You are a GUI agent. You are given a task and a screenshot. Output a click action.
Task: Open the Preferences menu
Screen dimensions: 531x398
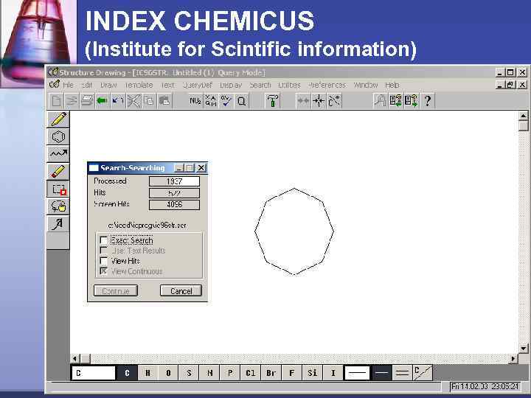coord(327,85)
